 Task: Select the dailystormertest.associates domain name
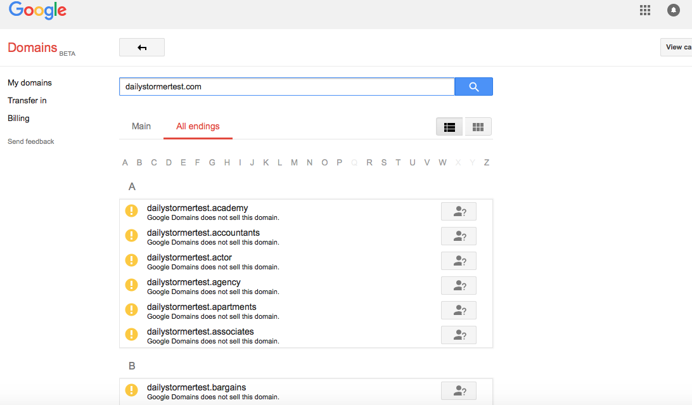(x=200, y=331)
